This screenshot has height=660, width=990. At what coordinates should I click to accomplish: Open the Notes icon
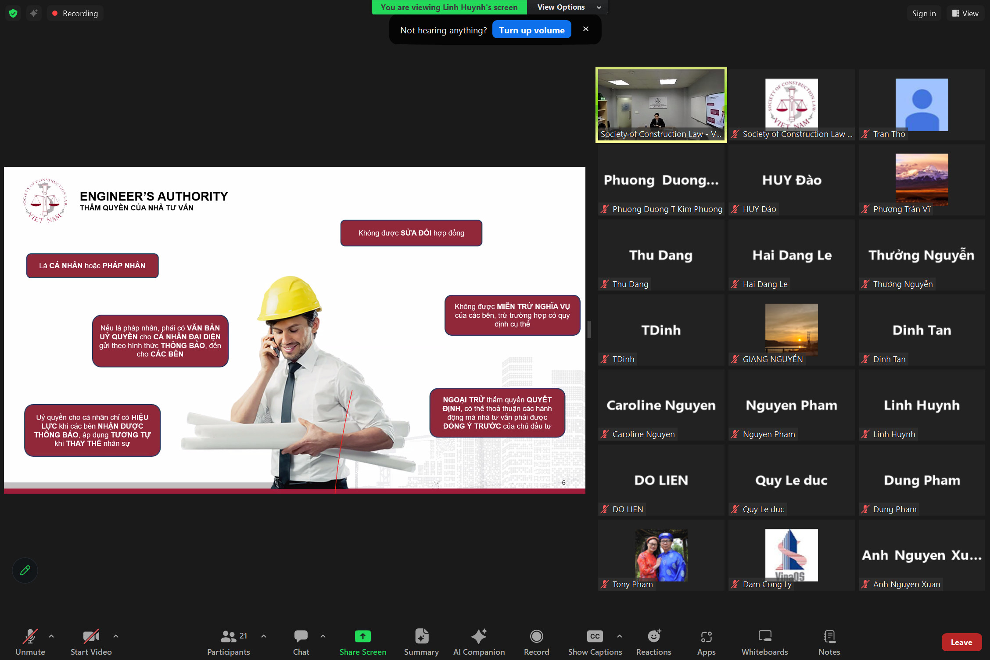pos(829,637)
